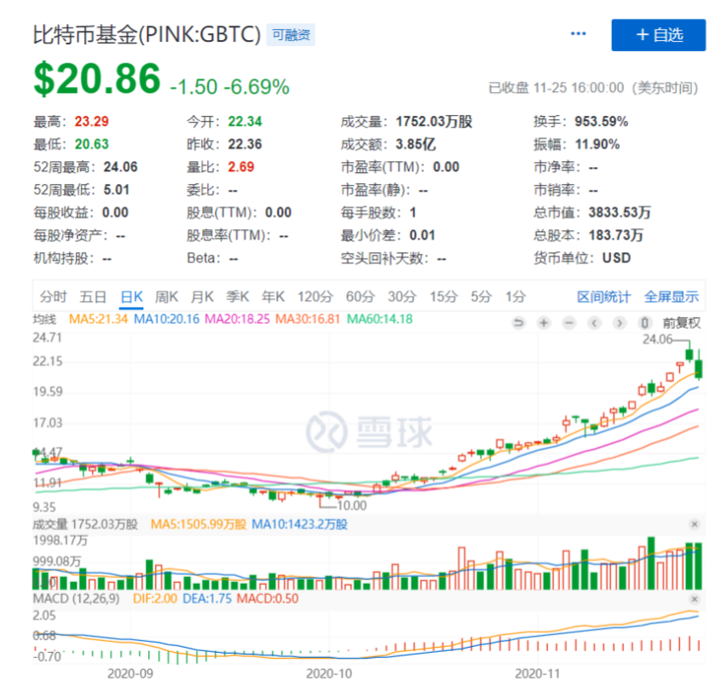
Task: Click the MA60:14.18 moving average label
Action: (380, 319)
